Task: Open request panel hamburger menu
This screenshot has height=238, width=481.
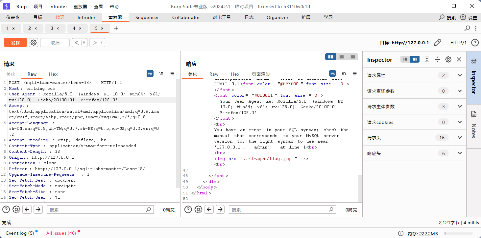Action: 172,73
